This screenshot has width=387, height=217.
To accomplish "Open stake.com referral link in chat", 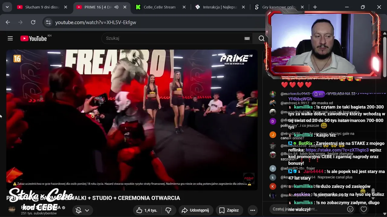I will [x=337, y=150].
